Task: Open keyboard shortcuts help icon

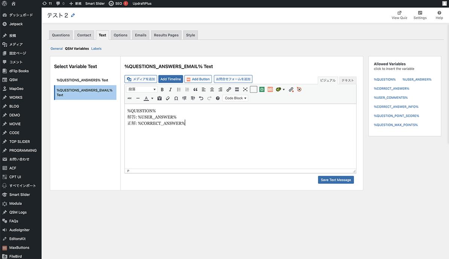Action: point(218,98)
